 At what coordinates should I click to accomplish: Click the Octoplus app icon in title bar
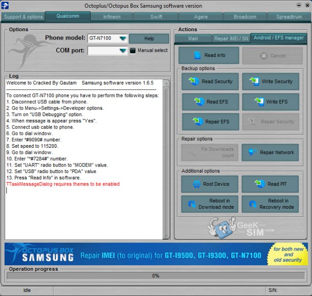pos(5,6)
